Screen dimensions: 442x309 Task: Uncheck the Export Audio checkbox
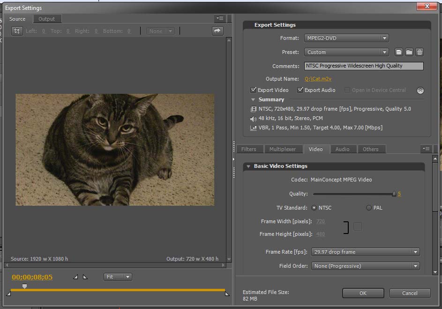[x=300, y=90]
